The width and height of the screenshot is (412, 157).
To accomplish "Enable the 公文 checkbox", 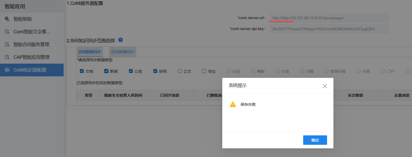I will (x=180, y=71).
